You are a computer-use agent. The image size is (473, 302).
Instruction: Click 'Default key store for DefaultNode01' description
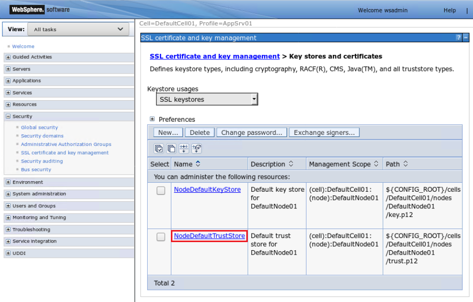277,198
